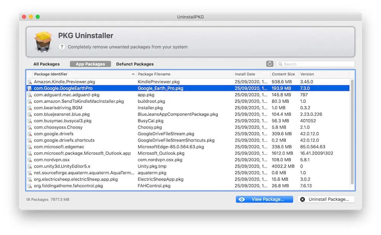The height and width of the screenshot is (235, 381).
Task: Select net.sourceforge.aquaterm.aquaterm.AquaTerm row
Action: click(x=188, y=173)
